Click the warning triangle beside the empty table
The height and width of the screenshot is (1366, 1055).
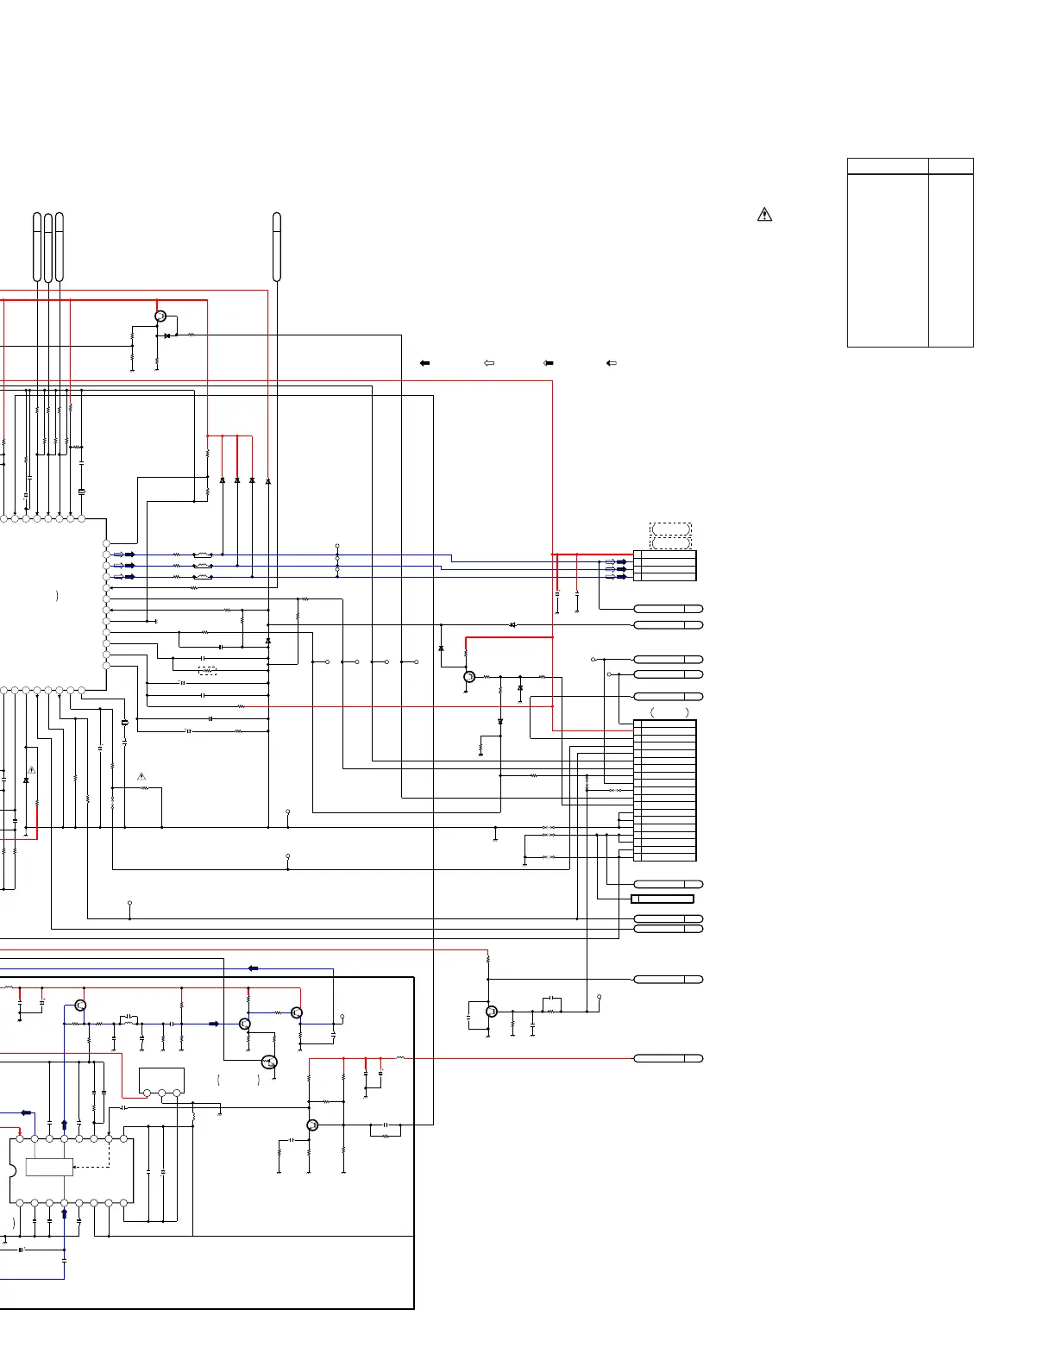pos(764,215)
